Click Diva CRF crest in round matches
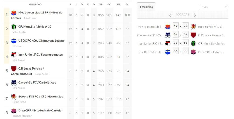Screen dimensions: 234x119 [x=193, y=52]
